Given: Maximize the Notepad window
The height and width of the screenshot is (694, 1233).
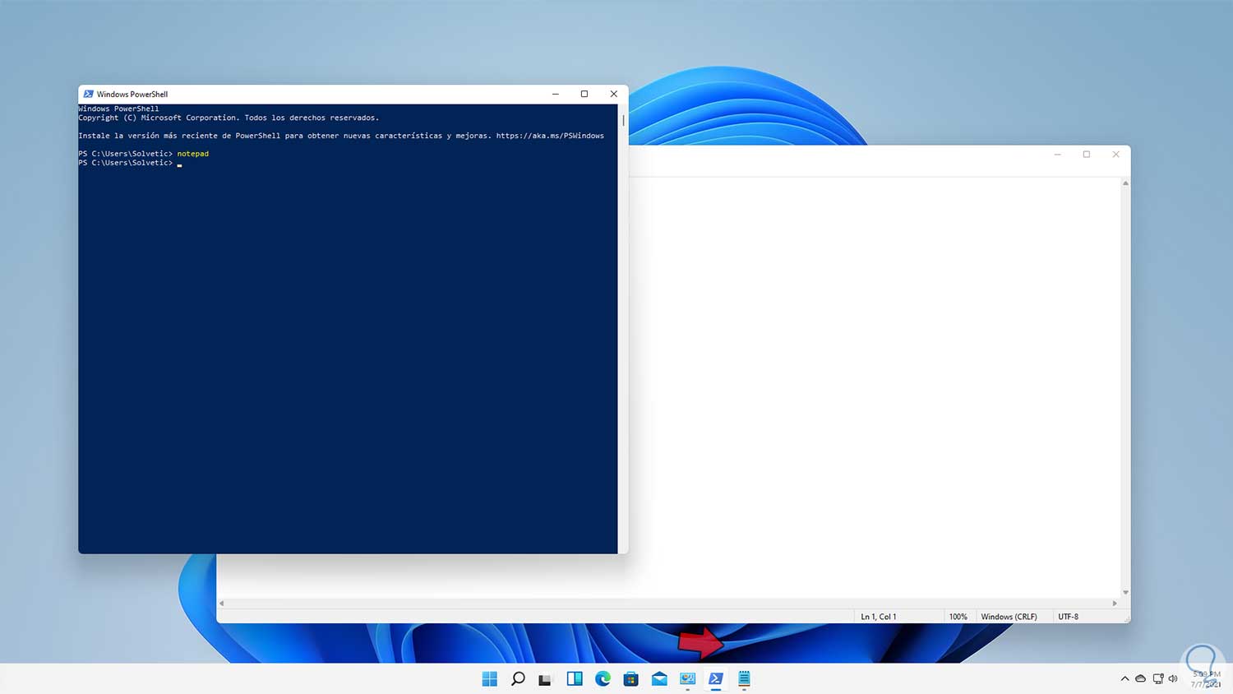Looking at the screenshot, I should (x=1087, y=155).
